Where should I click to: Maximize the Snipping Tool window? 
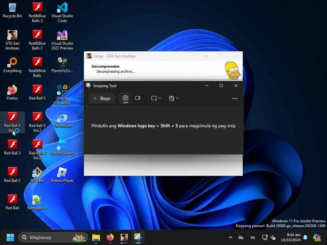pyautogui.click(x=221, y=85)
